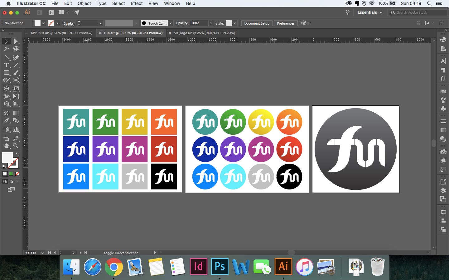Open the zoom level dropdown at 33.33%
Image resolution: width=449 pixels, height=280 pixels.
pyautogui.click(x=42, y=253)
